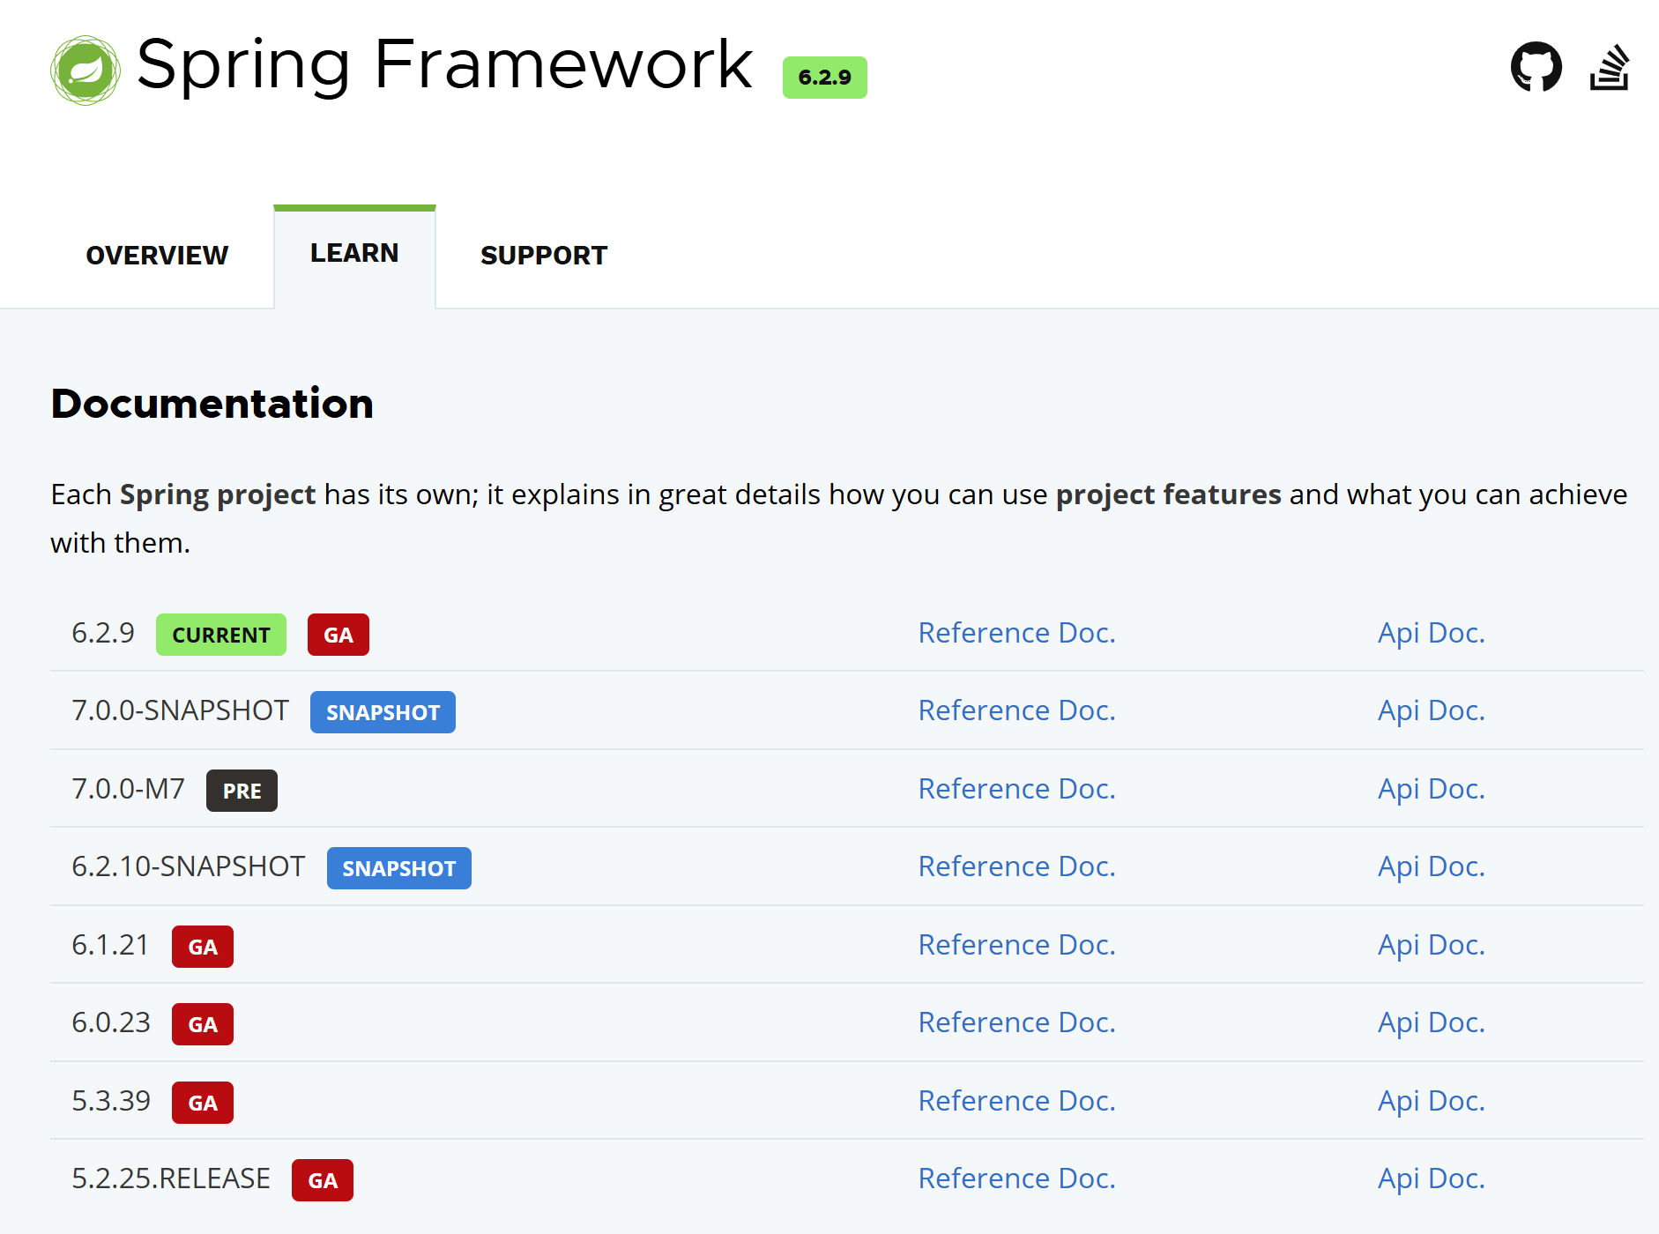Image resolution: width=1659 pixels, height=1234 pixels.
Task: Click the GA badge for 5.3.39
Action: tap(203, 1103)
